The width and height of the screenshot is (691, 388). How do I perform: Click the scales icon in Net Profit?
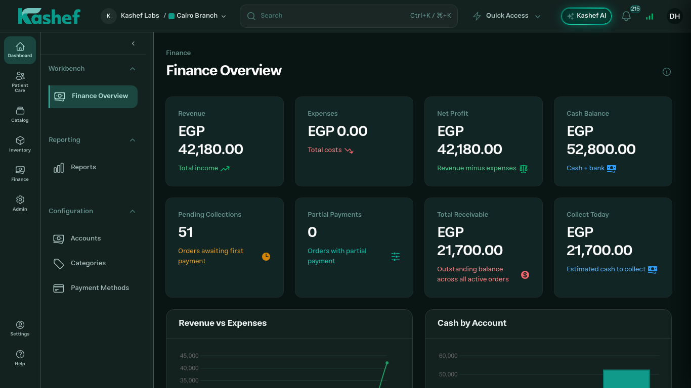(524, 168)
